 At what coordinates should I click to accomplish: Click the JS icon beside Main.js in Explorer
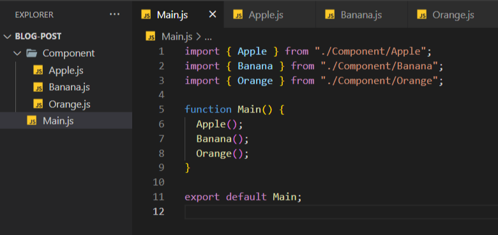(32, 120)
